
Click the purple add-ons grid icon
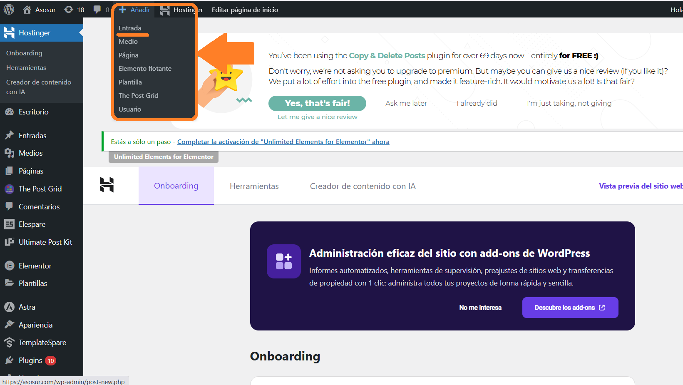point(284,261)
